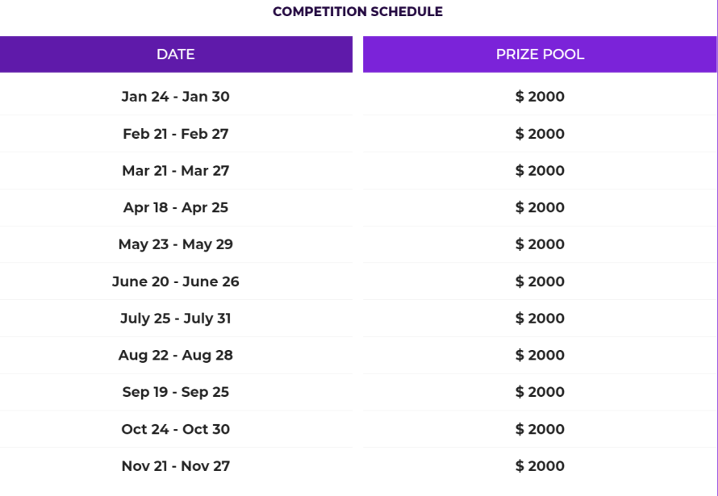This screenshot has width=718, height=496.
Task: Select Nov 21 - Nov 27 date
Action: pyautogui.click(x=175, y=466)
